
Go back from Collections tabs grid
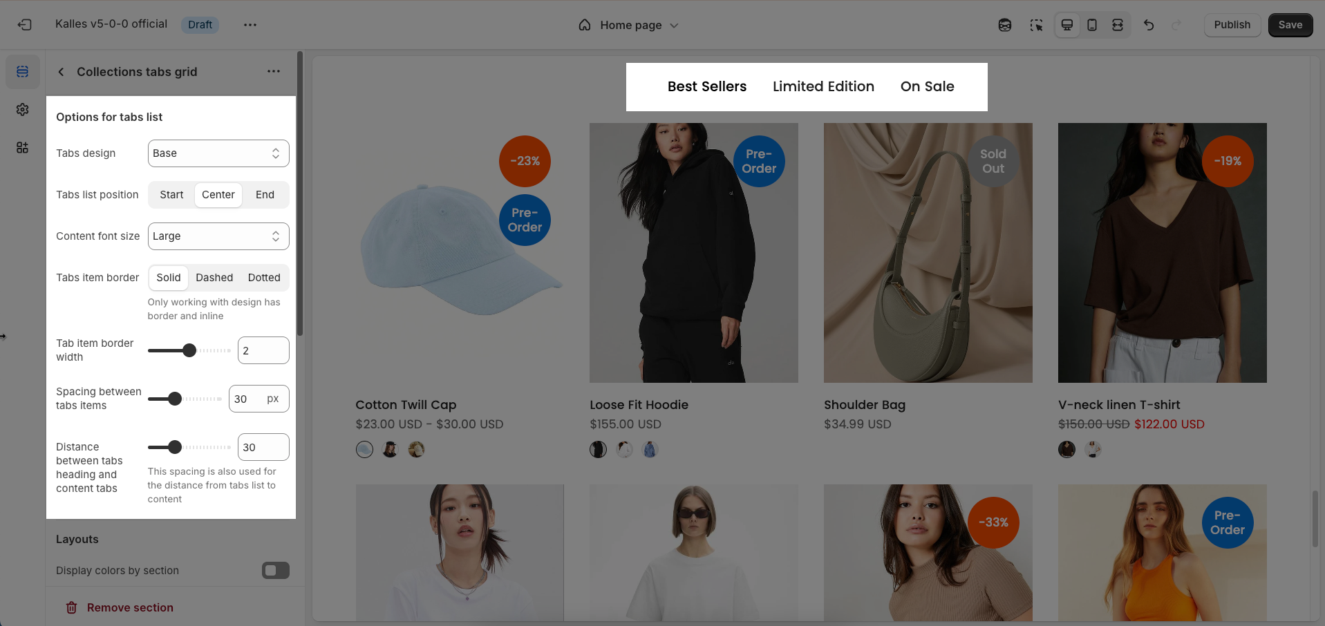61,72
